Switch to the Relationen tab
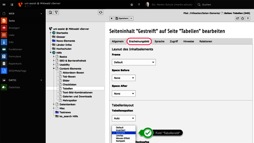This screenshot has width=254, height=143. click(x=206, y=41)
